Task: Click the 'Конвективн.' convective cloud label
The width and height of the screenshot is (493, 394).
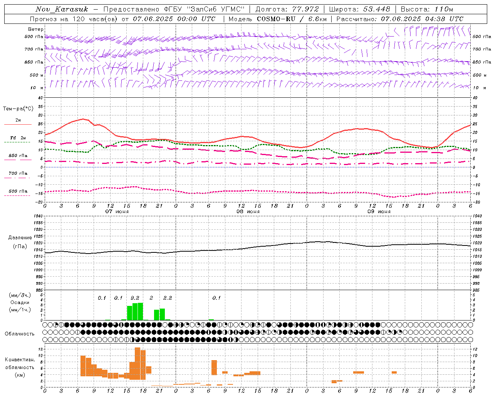Action: pyautogui.click(x=20, y=360)
